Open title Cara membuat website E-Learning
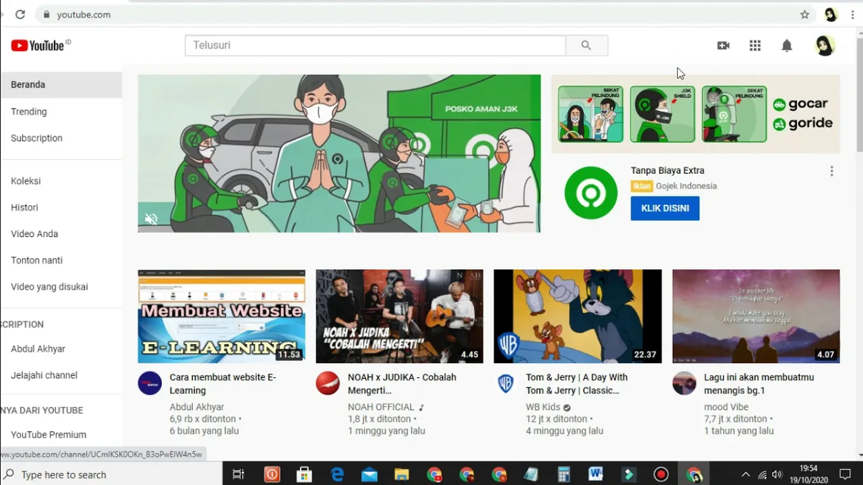Screen dimensions: 863x485 [x=223, y=384]
